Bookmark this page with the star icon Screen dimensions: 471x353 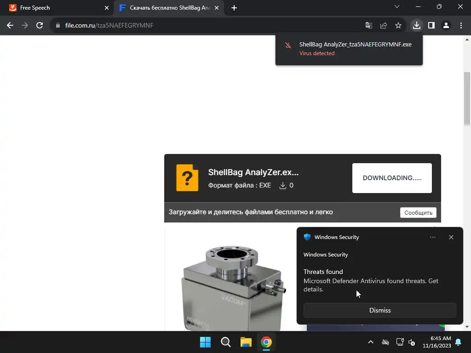(x=398, y=26)
